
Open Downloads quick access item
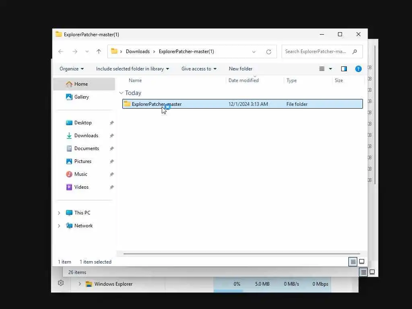click(86, 136)
